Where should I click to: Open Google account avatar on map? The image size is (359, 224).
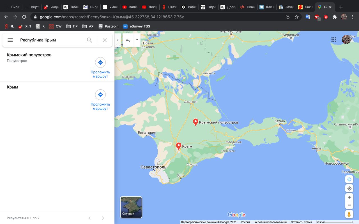click(346, 39)
